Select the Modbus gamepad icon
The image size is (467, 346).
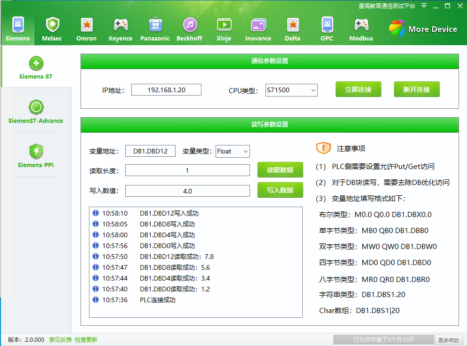(361, 25)
